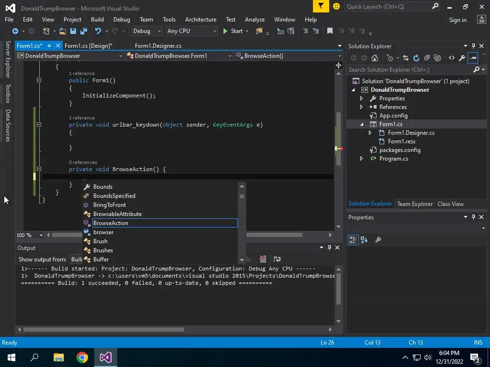Toggle pin on the Form1.cs tab
The height and width of the screenshot is (367, 490).
point(49,45)
